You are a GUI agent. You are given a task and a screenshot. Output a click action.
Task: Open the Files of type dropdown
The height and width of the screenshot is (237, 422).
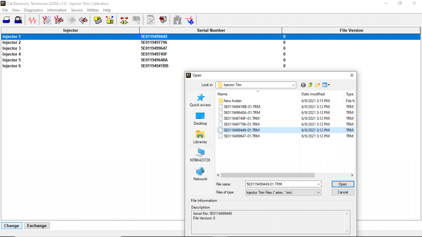point(317,192)
